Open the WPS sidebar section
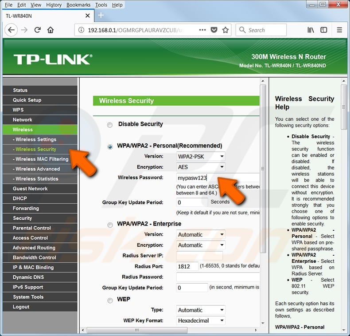350x336 pixels. [40, 110]
